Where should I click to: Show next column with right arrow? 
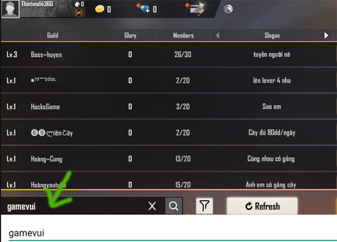pos(326,35)
